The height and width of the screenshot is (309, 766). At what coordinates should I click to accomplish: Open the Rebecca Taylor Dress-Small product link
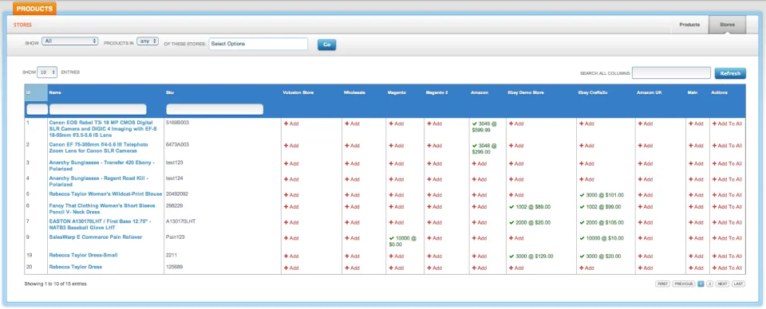click(x=83, y=256)
